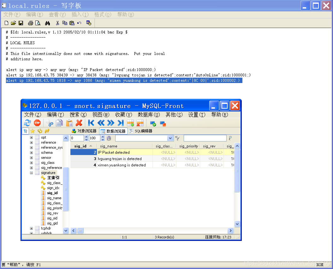333x269 pixels.
Task: Click Post changes checkmark icon in MySQL-Front
Action: pyautogui.click(x=153, y=123)
